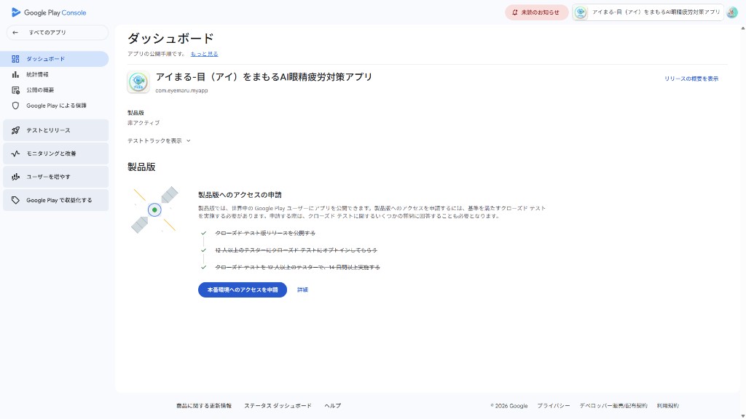Click checkmark for 12人以上のテスターにオプトイン step
The height and width of the screenshot is (419, 746).
204,250
